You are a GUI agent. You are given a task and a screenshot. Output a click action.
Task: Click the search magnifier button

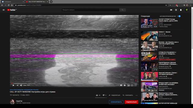point(122,10)
